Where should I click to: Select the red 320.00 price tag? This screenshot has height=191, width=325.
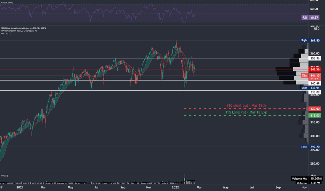coord(315,109)
